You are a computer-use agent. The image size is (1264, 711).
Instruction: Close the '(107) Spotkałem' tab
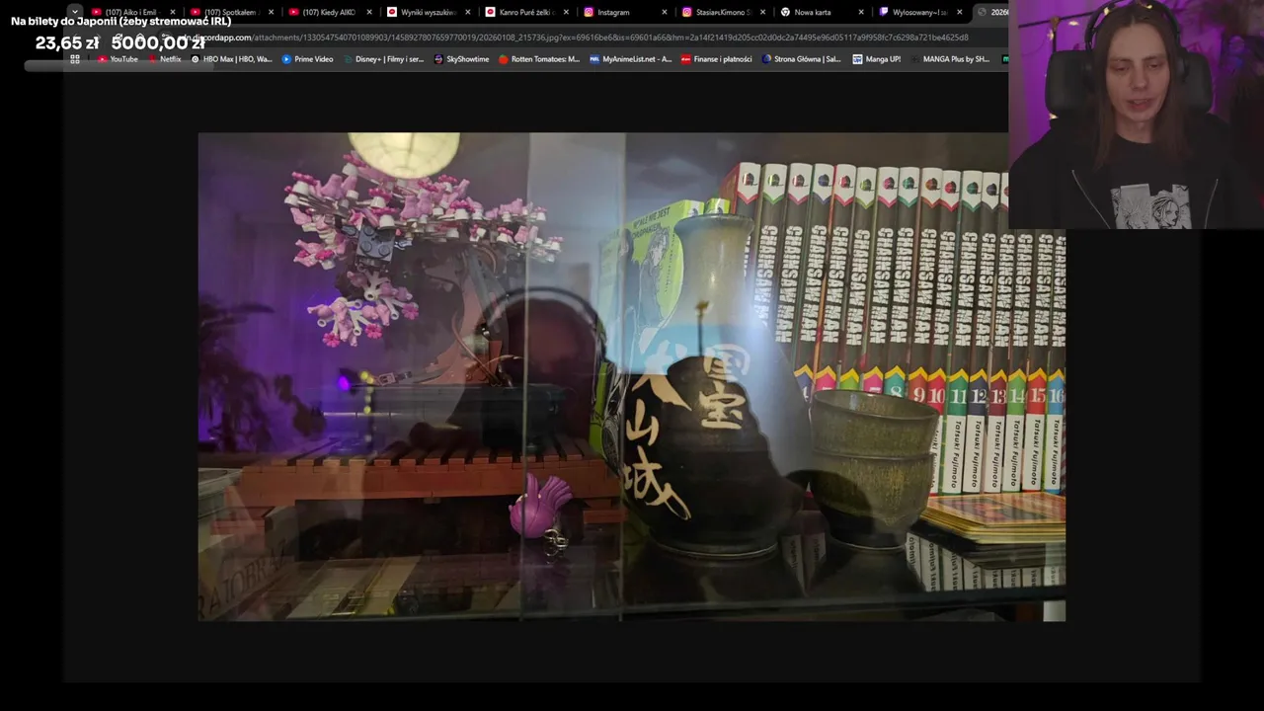click(x=272, y=12)
